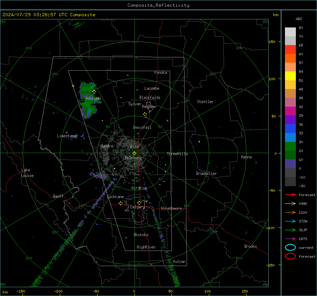The image size is (317, 296).
Task: Click the yellow diamond marker below Cochrane
Action: 121,203
